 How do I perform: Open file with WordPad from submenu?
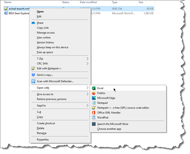[x=128, y=117]
